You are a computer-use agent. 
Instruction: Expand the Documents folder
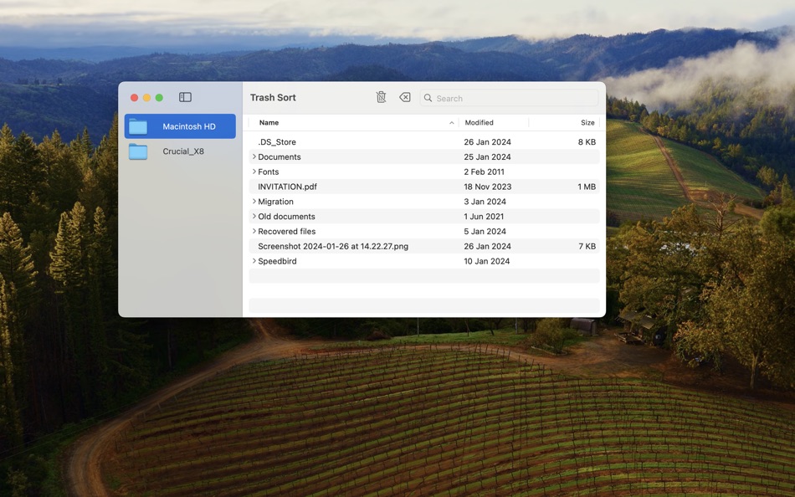tap(254, 156)
